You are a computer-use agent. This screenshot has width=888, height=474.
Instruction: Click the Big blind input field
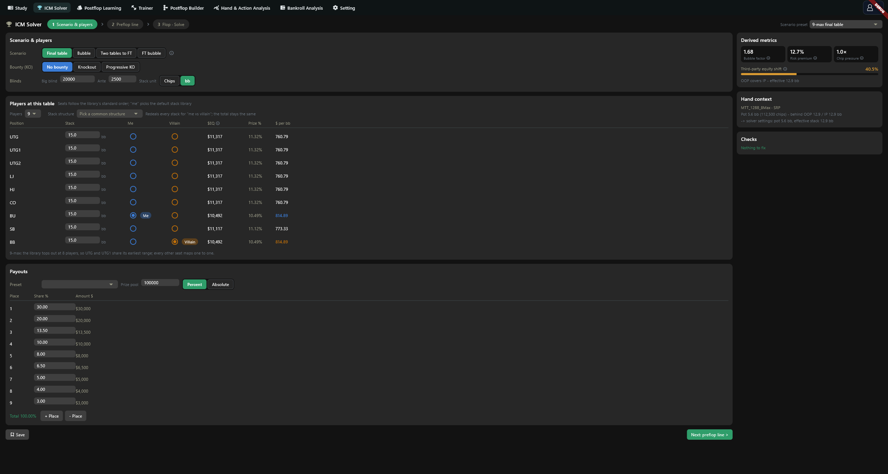click(77, 79)
